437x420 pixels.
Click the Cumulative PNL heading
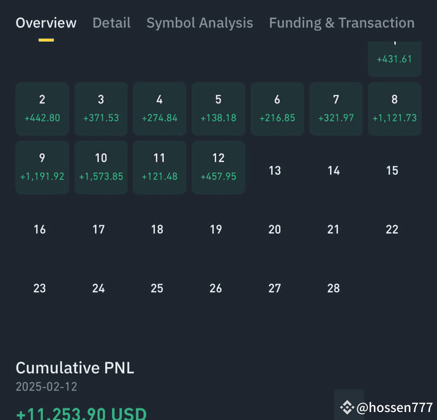coord(74,367)
